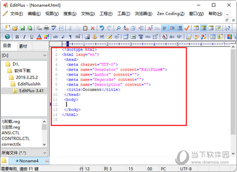
Task: Click UTF-8 encoding in status bar
Action: [186, 169]
